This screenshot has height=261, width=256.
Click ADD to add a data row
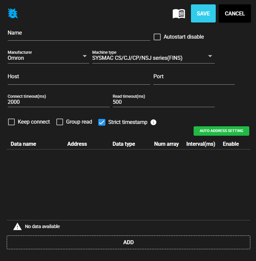coord(128,242)
